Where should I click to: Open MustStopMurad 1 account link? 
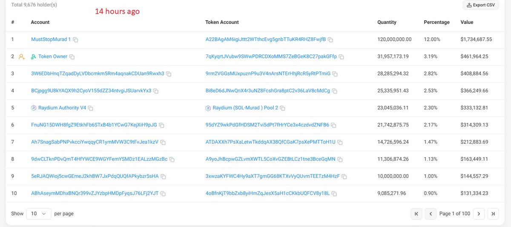point(51,39)
